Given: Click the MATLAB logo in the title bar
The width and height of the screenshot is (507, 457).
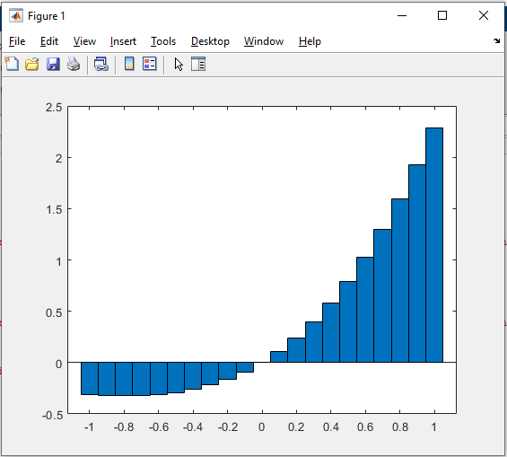Looking at the screenshot, I should pos(16,15).
